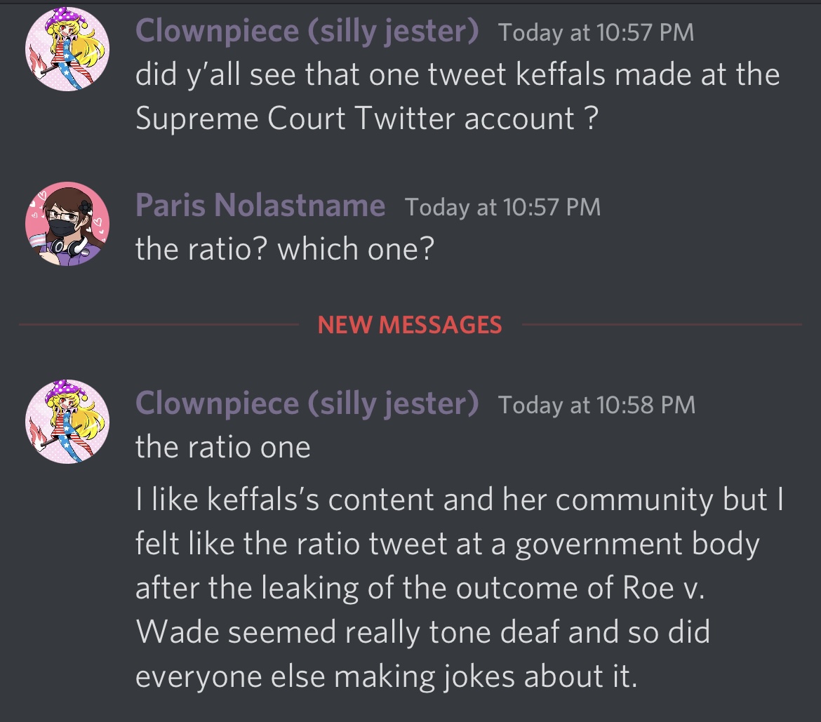821x722 pixels.
Task: Click the Paris Nolastname username
Action: click(260, 205)
